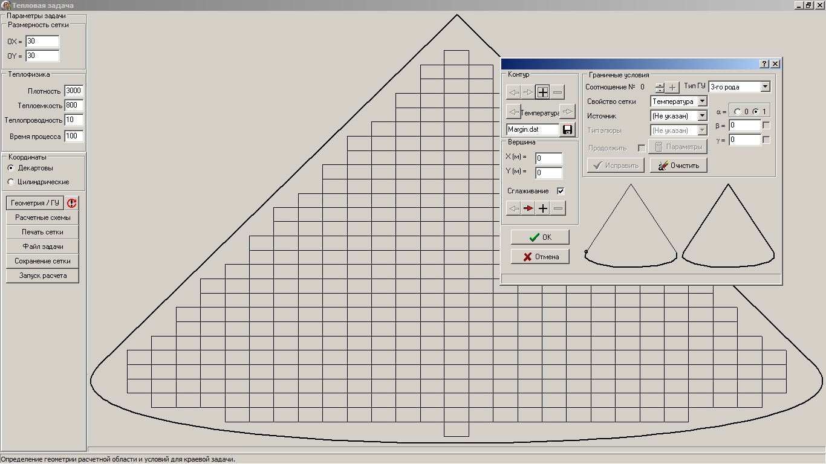
Task: Click the red next-vertex arrow
Action: click(x=528, y=208)
